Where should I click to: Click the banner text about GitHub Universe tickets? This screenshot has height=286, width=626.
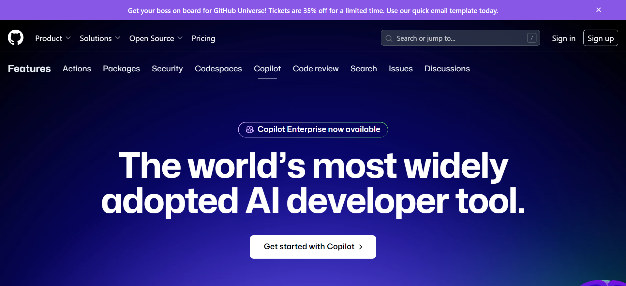click(x=256, y=11)
